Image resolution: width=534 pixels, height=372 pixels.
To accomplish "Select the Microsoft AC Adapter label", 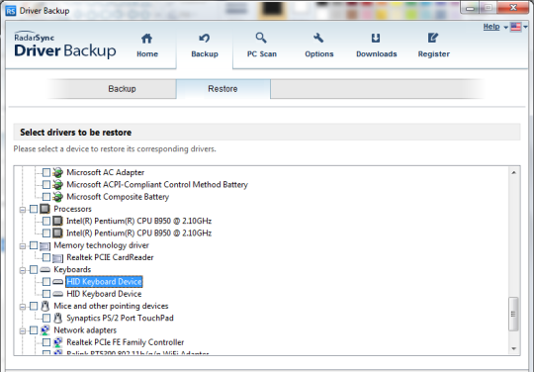I will [106, 172].
